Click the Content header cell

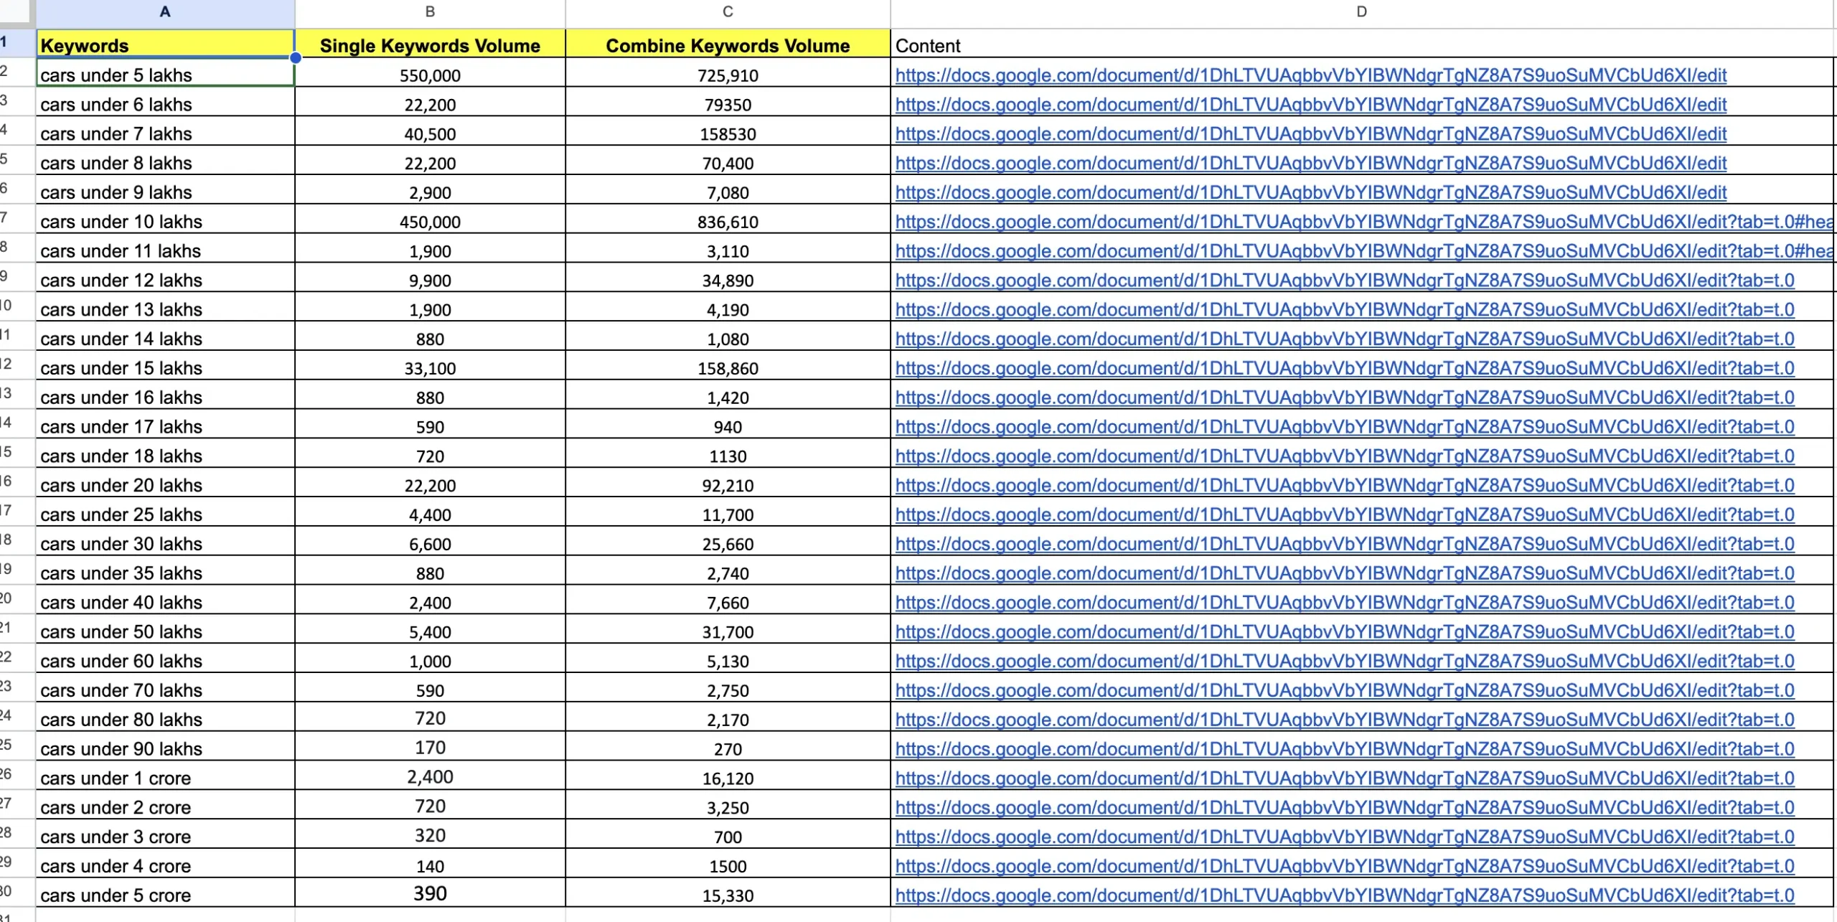1362,44
